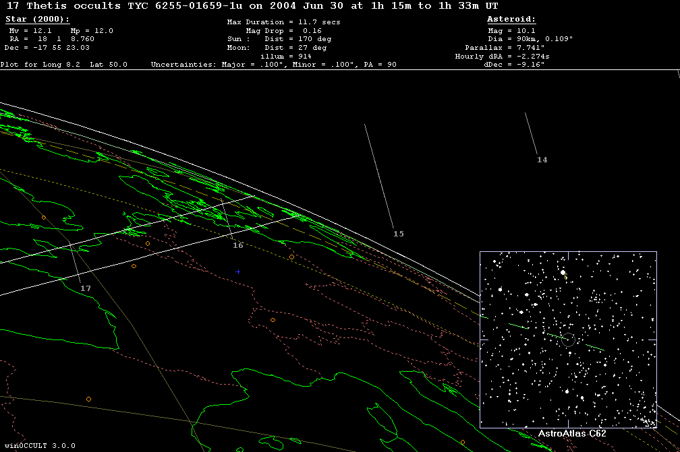Click the target star circle in the star chart

568,340
